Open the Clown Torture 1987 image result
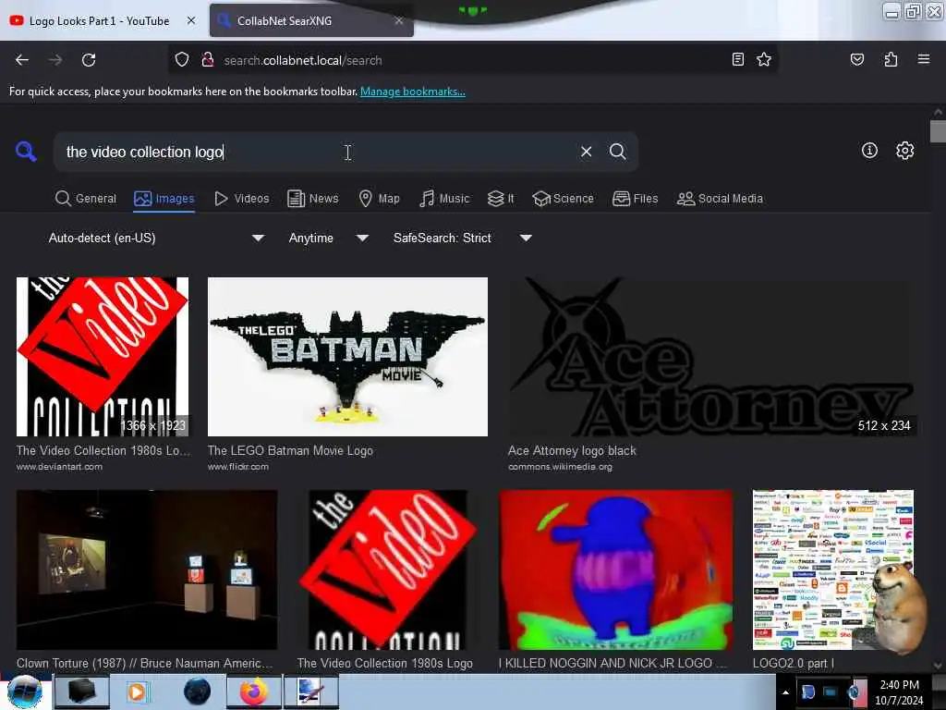Viewport: 946px width, 710px height. [x=147, y=569]
